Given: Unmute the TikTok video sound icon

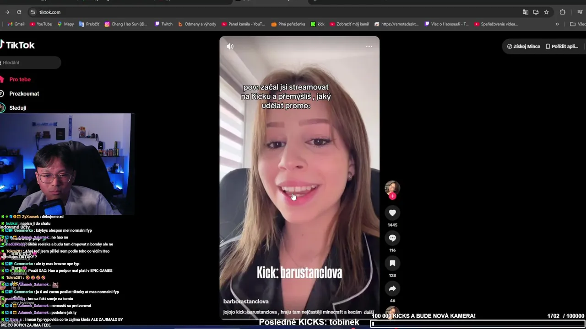Looking at the screenshot, I should pos(230,46).
